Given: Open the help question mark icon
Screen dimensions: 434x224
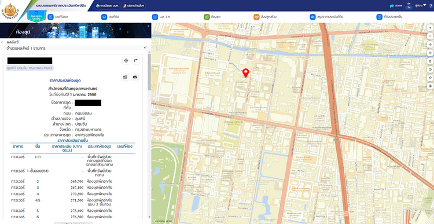Looking at the screenshot, I should coord(430,6).
